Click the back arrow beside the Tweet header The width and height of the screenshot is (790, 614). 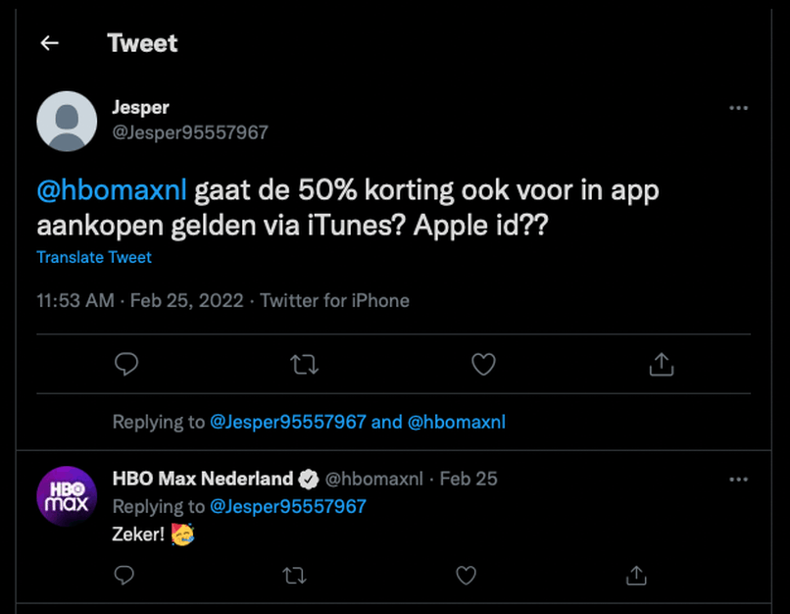click(x=49, y=43)
